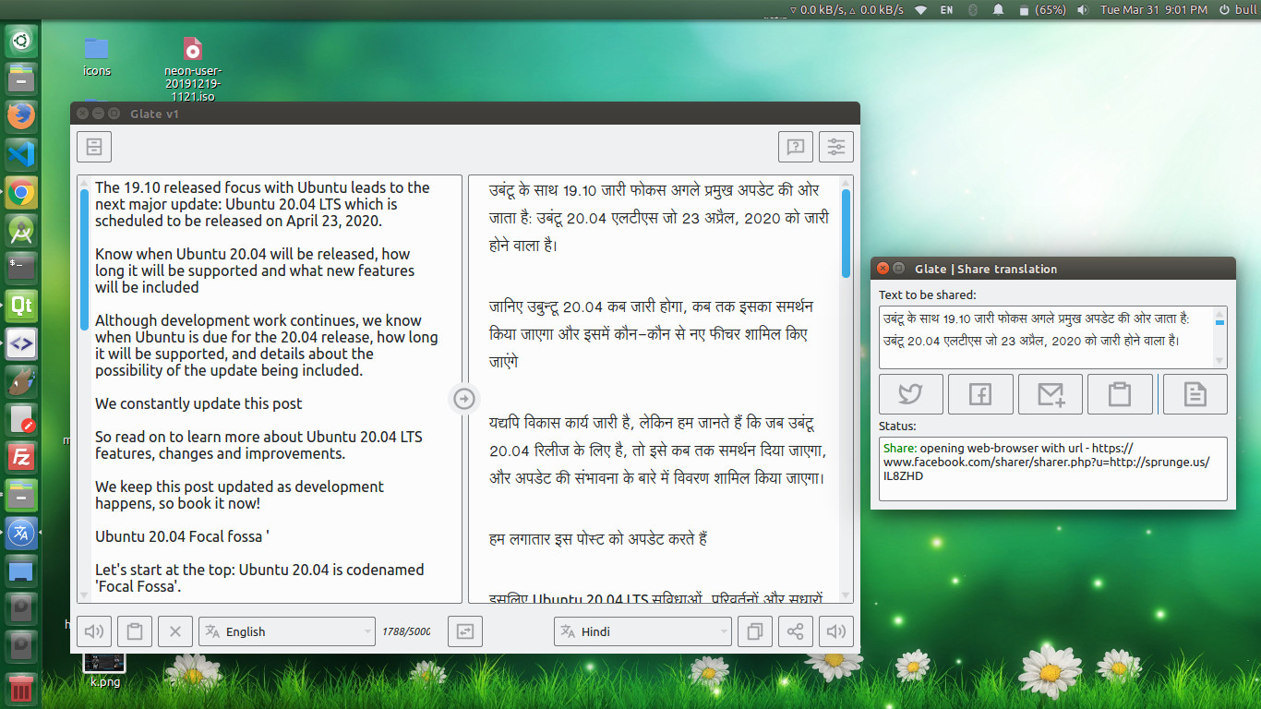
Task: Click the translate arrow between text panes
Action: pos(464,398)
